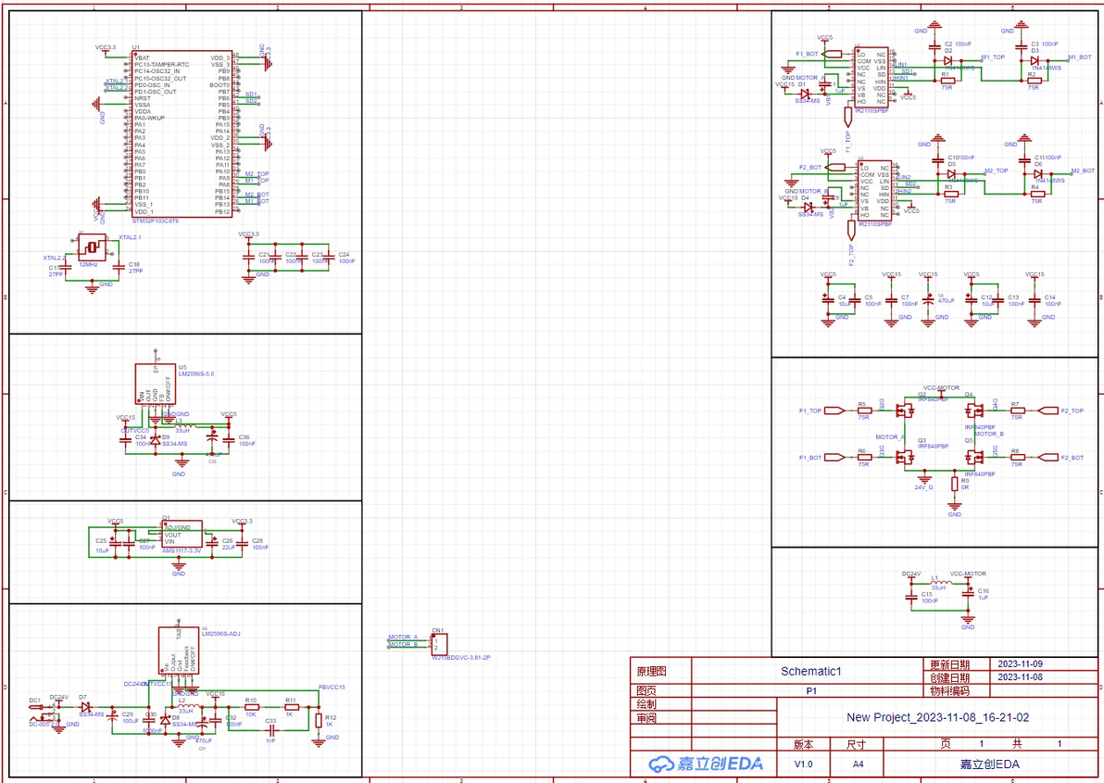Select the A4 sheet size field

(x=858, y=764)
